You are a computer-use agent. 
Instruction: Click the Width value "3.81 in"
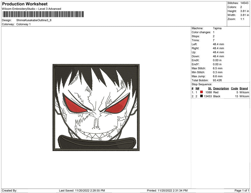click(x=244, y=15)
